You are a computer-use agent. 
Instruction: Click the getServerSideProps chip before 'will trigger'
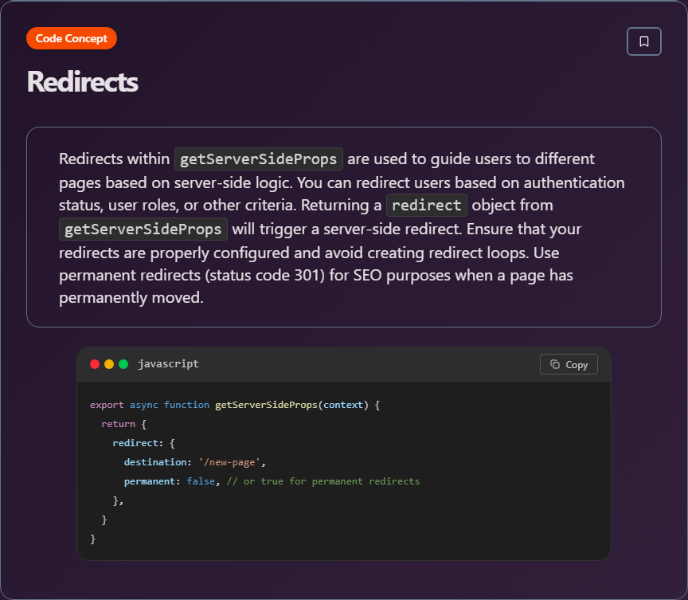coord(143,229)
